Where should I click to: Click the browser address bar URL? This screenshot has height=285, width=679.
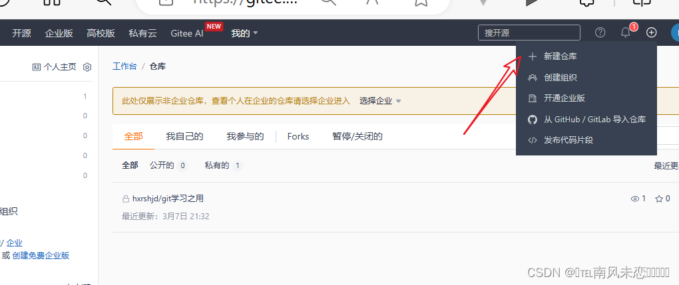[245, 1]
